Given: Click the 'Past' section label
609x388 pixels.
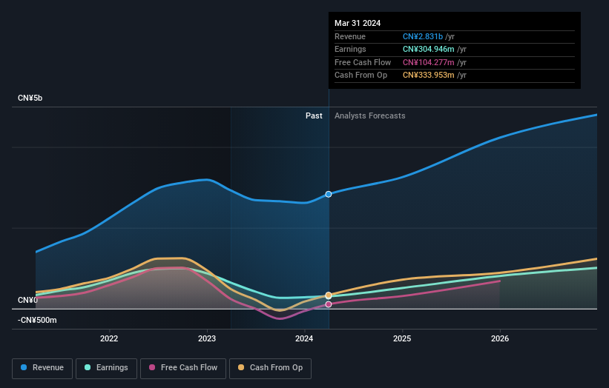Looking at the screenshot, I should click(x=314, y=116).
